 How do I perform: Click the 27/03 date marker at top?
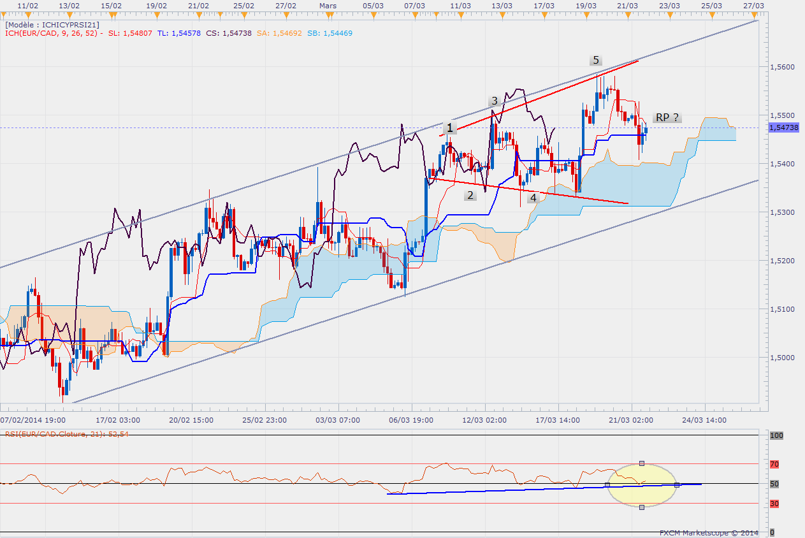(753, 5)
